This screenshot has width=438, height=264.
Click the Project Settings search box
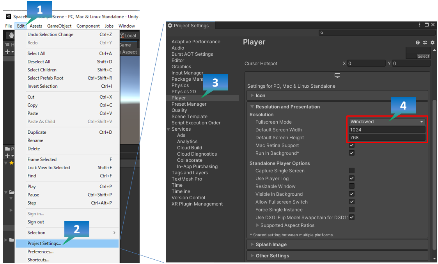point(377,33)
